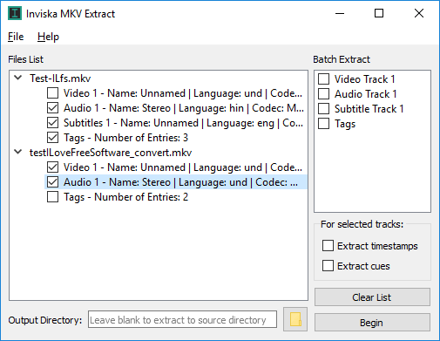440x341 pixels.
Task: Toggle Extract timestamps option
Action: point(328,246)
